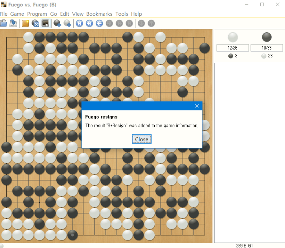Click the large black player stone icon

tap(267, 37)
